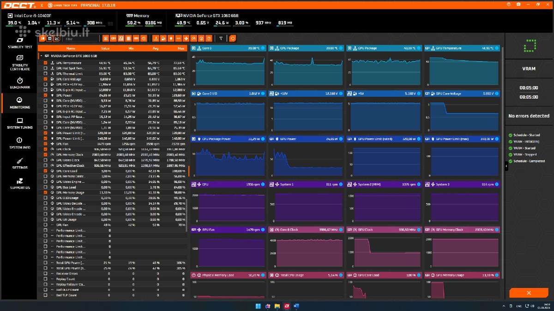Viewport: 554px width, 311px height.
Task: Toggle the square icon on GPU Clock graph
Action: 350,229
